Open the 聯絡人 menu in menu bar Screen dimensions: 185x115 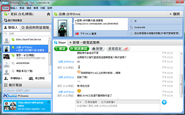[x=14, y=8]
